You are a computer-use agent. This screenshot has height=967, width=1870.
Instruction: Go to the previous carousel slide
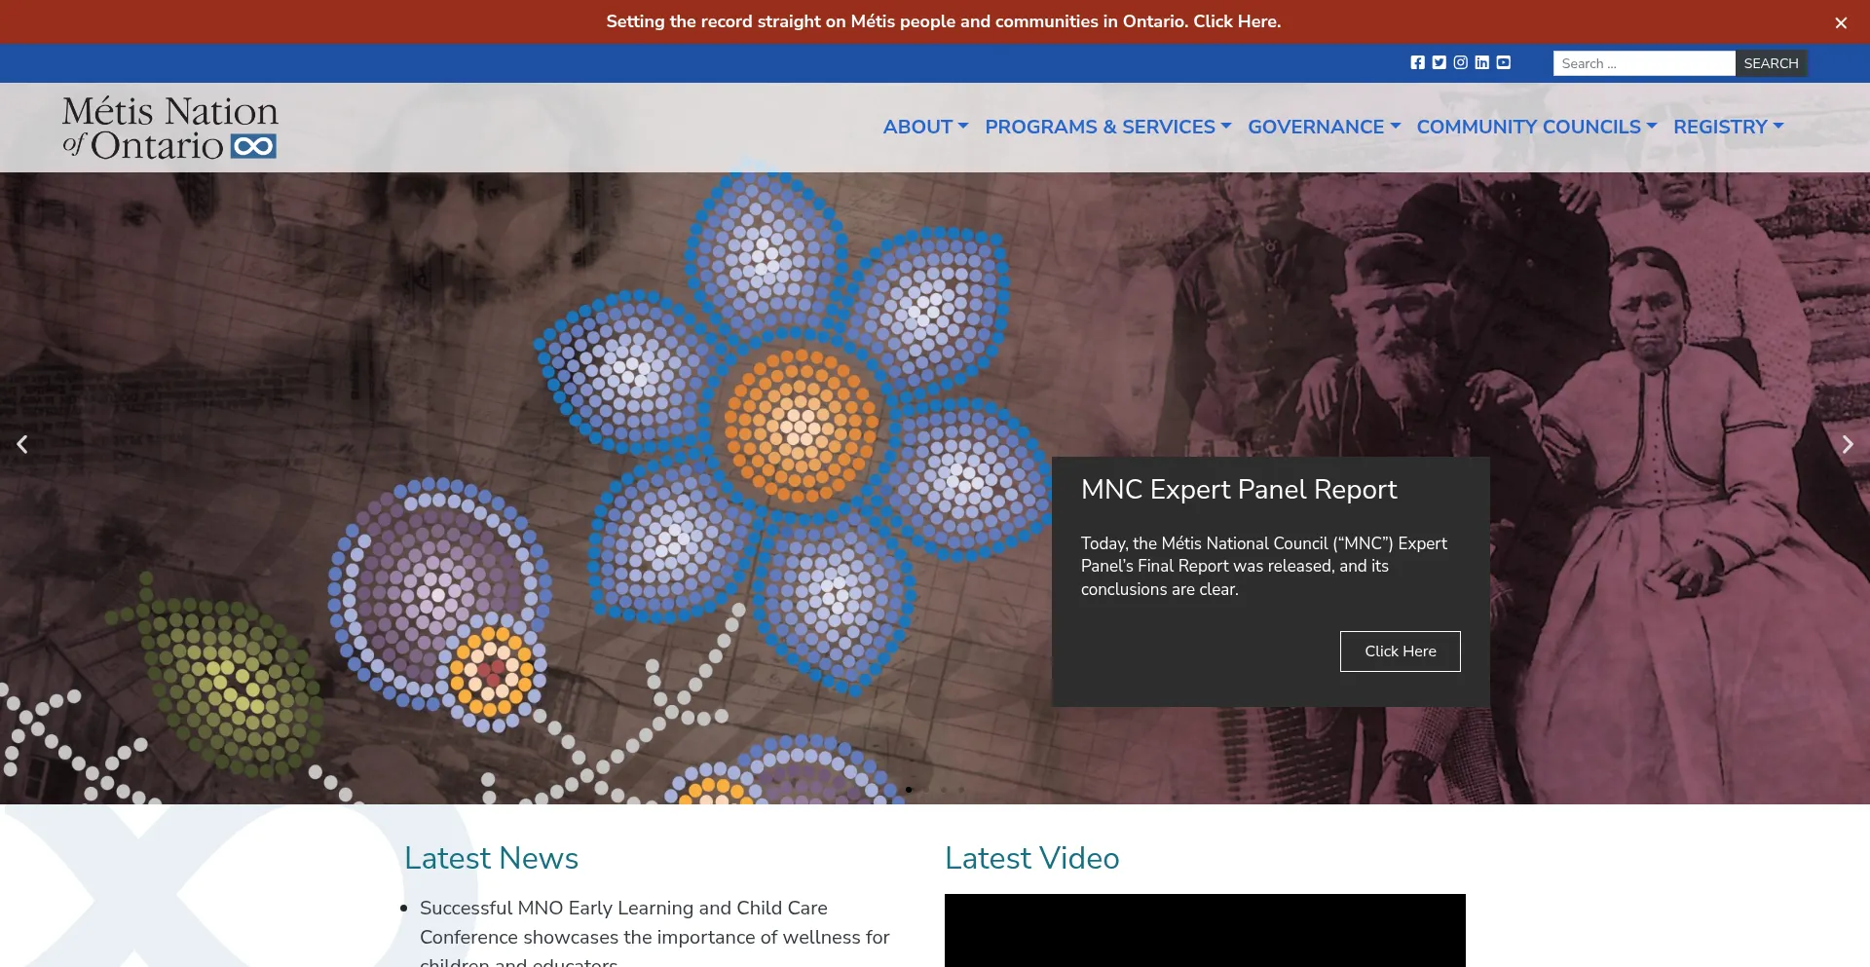click(22, 444)
